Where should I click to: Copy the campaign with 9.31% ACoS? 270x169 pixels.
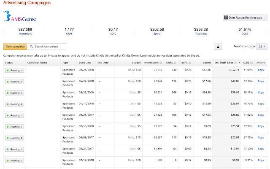click(x=261, y=160)
